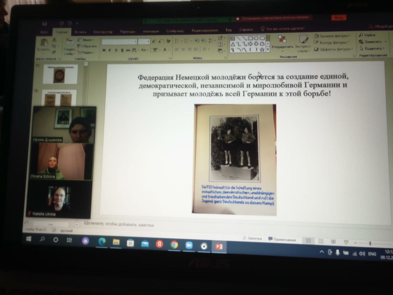Click the font color A icon

coord(165,50)
